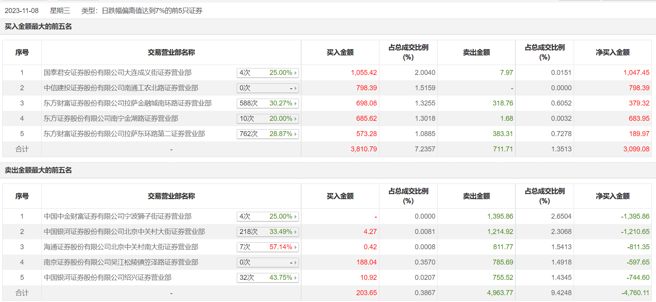Click 中国银河证券北京中关村大街证券营业部
This screenshot has height=302, width=656.
tap(125, 232)
